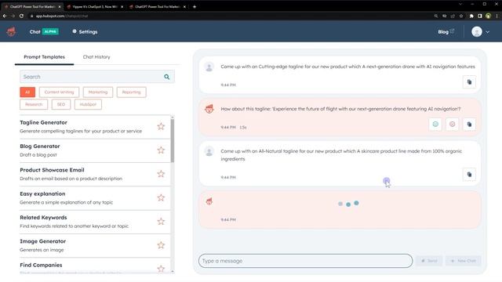Select the HubSpot filter chip

pos(88,104)
